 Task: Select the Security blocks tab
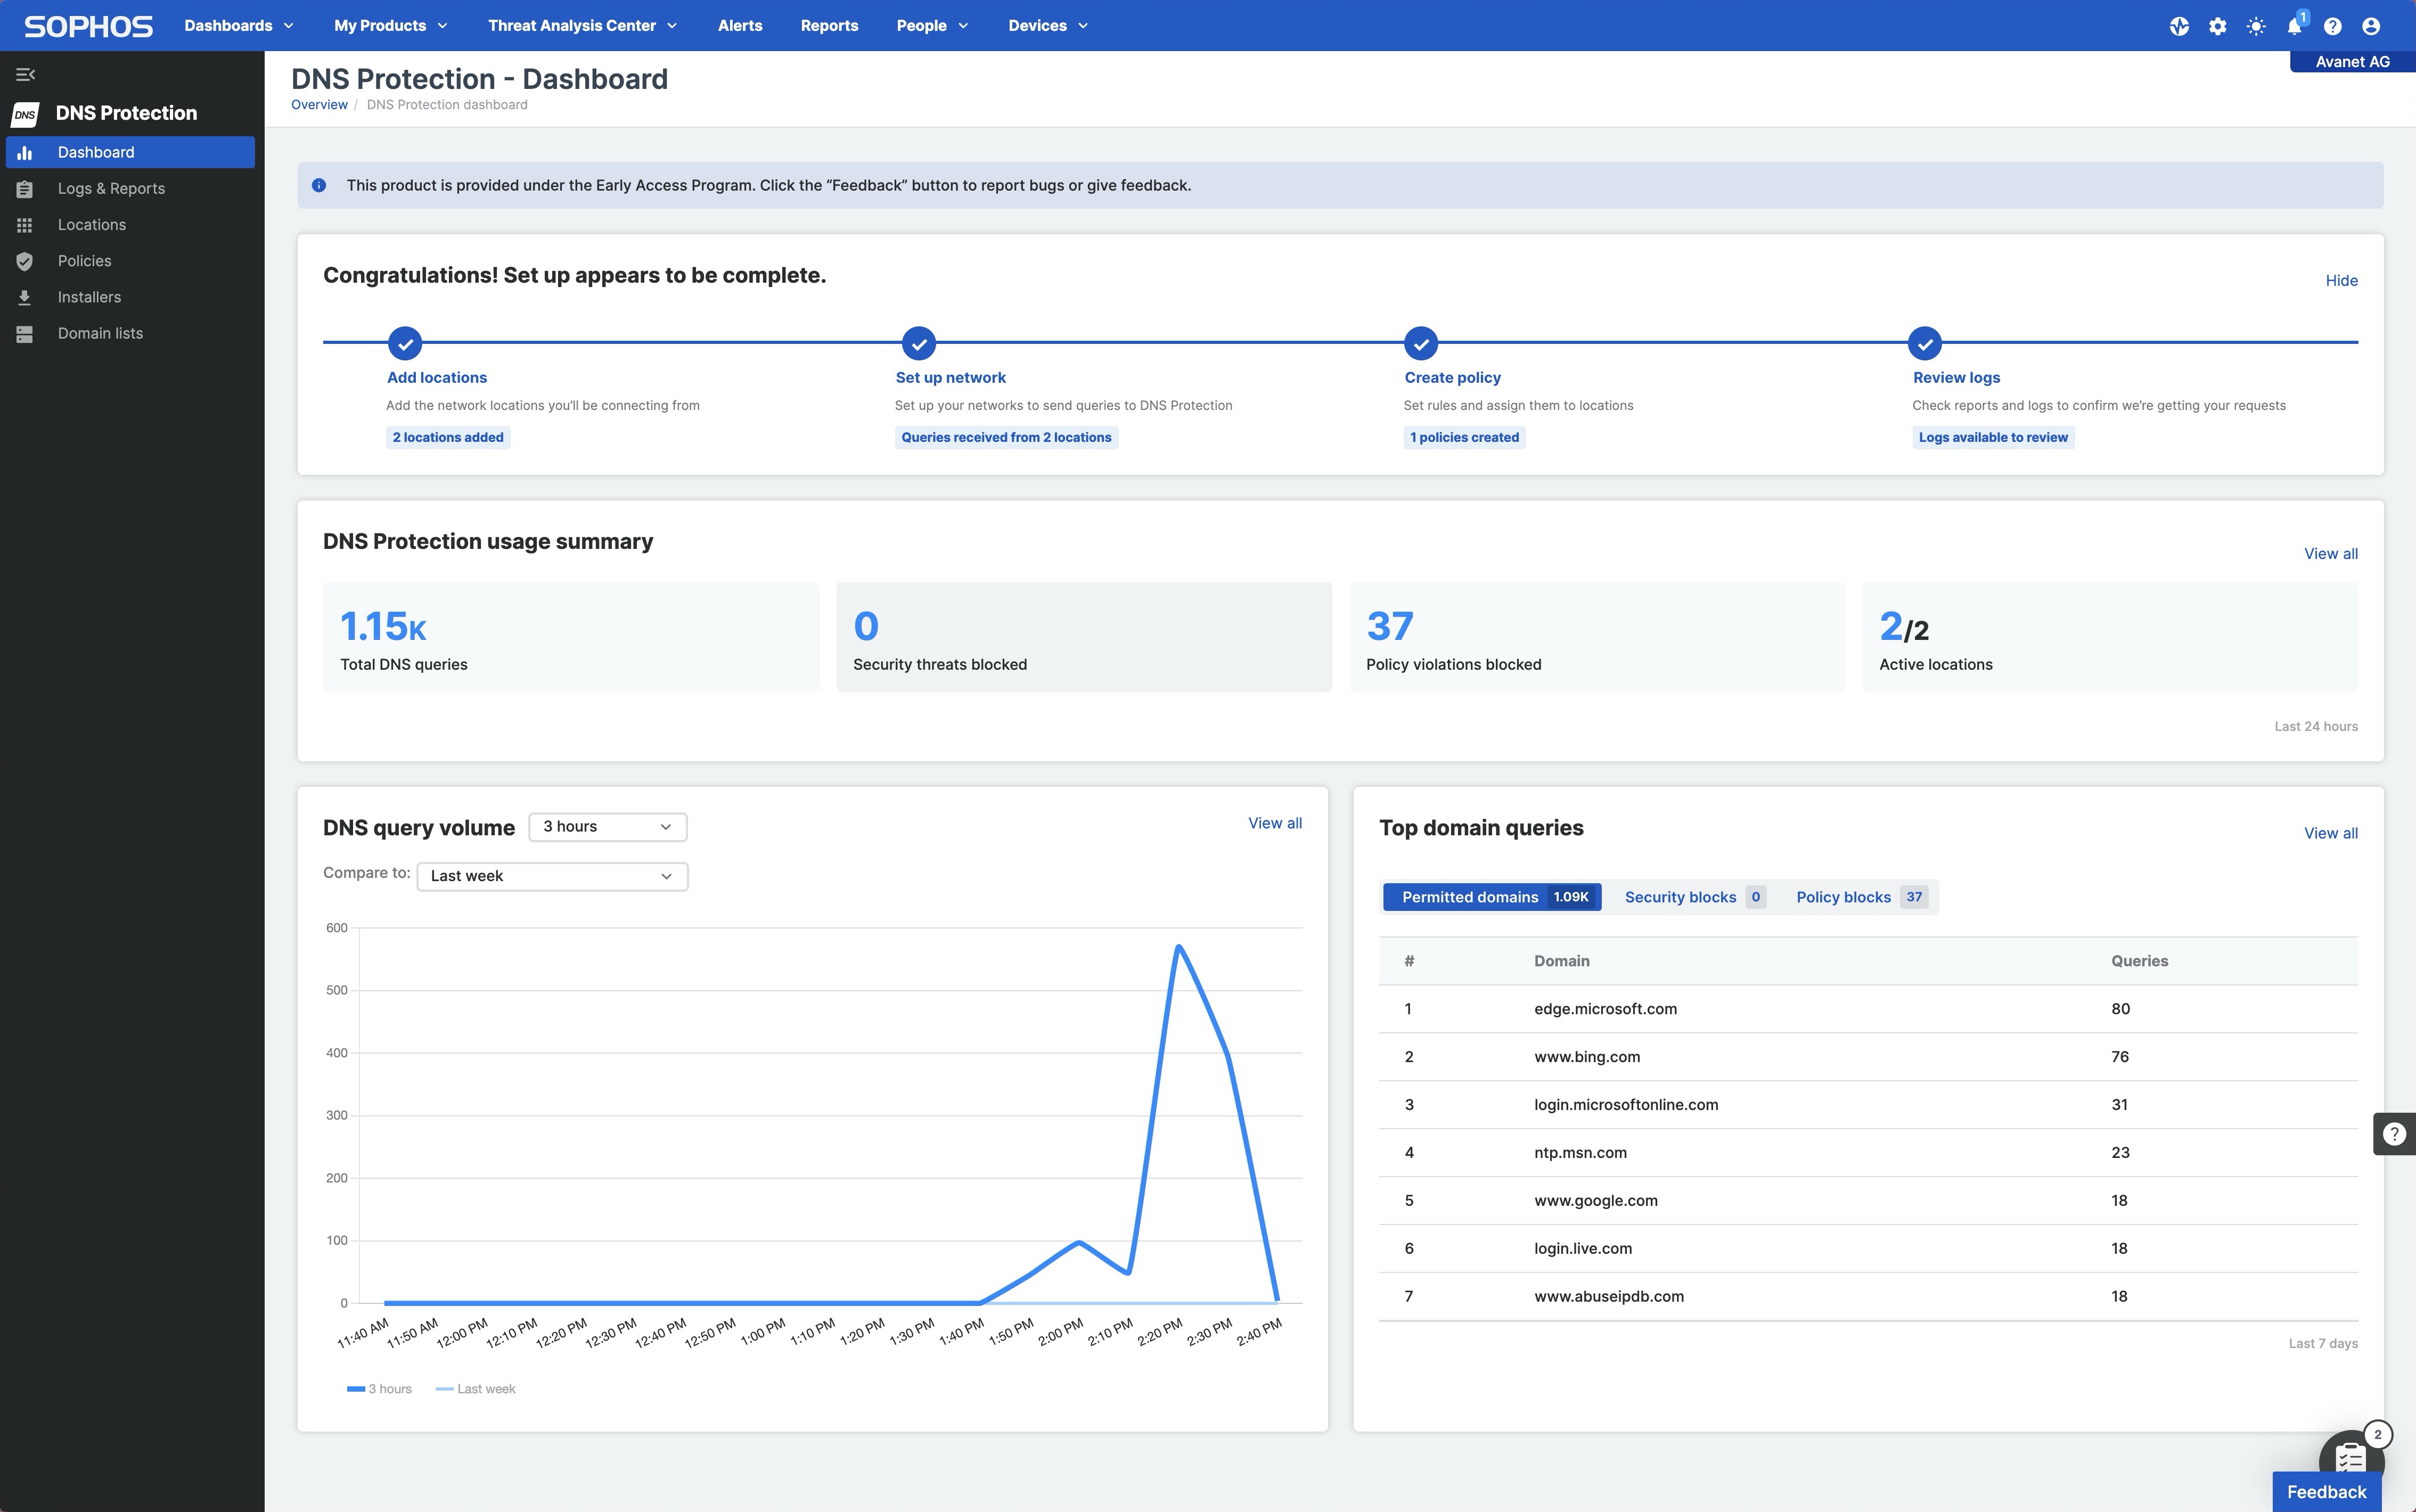tap(1694, 897)
